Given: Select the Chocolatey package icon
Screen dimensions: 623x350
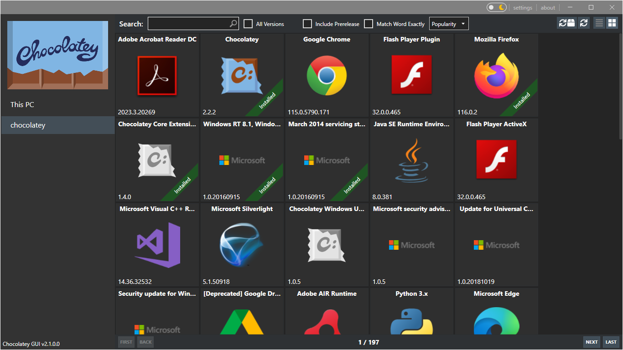Looking at the screenshot, I should (x=242, y=76).
